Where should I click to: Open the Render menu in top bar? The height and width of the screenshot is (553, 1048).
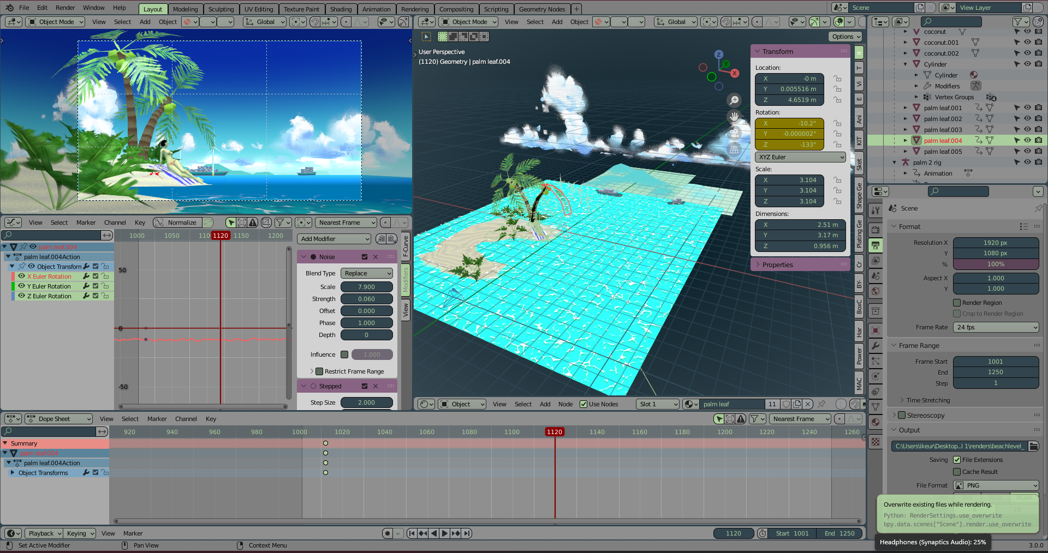[65, 8]
